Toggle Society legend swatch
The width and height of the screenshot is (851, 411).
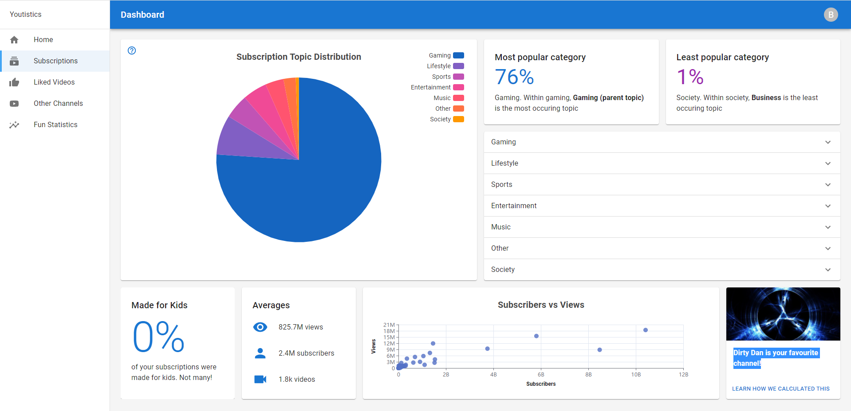[x=458, y=119]
